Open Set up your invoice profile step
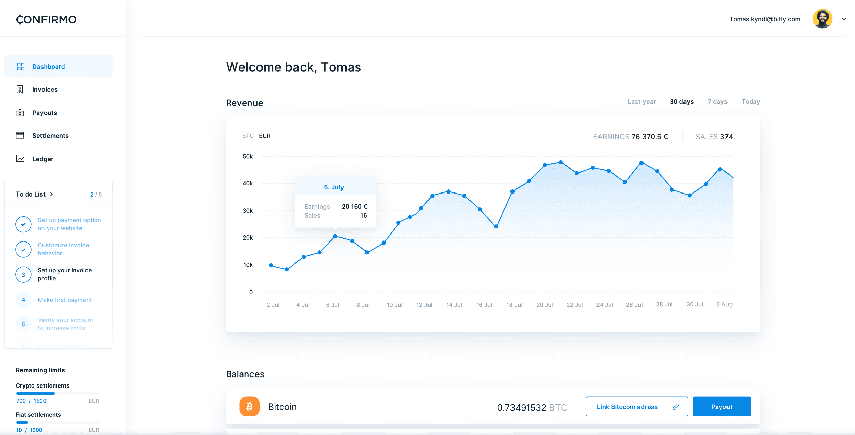 click(65, 274)
